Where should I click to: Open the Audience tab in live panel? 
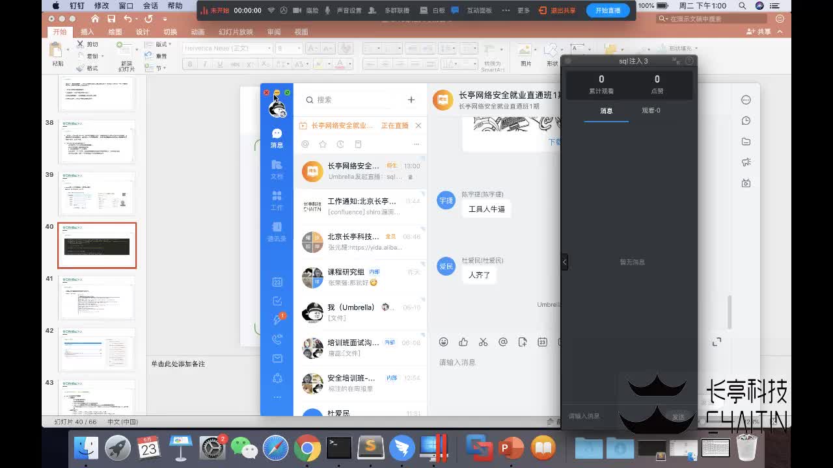[x=651, y=110]
